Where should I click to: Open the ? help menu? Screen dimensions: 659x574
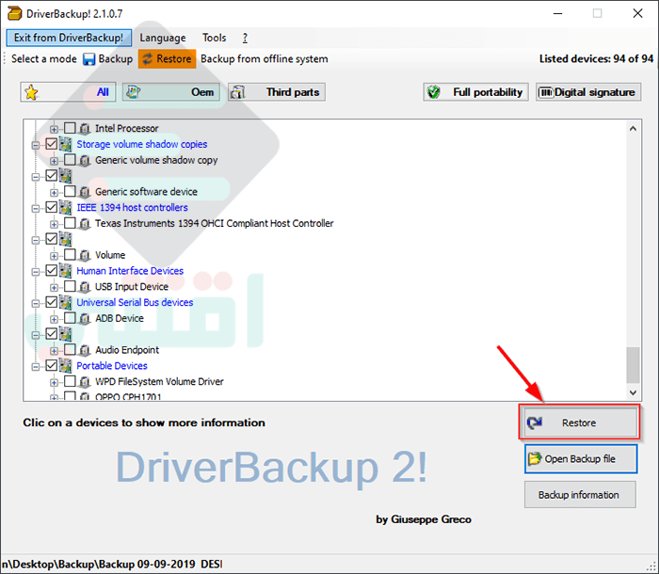point(245,38)
